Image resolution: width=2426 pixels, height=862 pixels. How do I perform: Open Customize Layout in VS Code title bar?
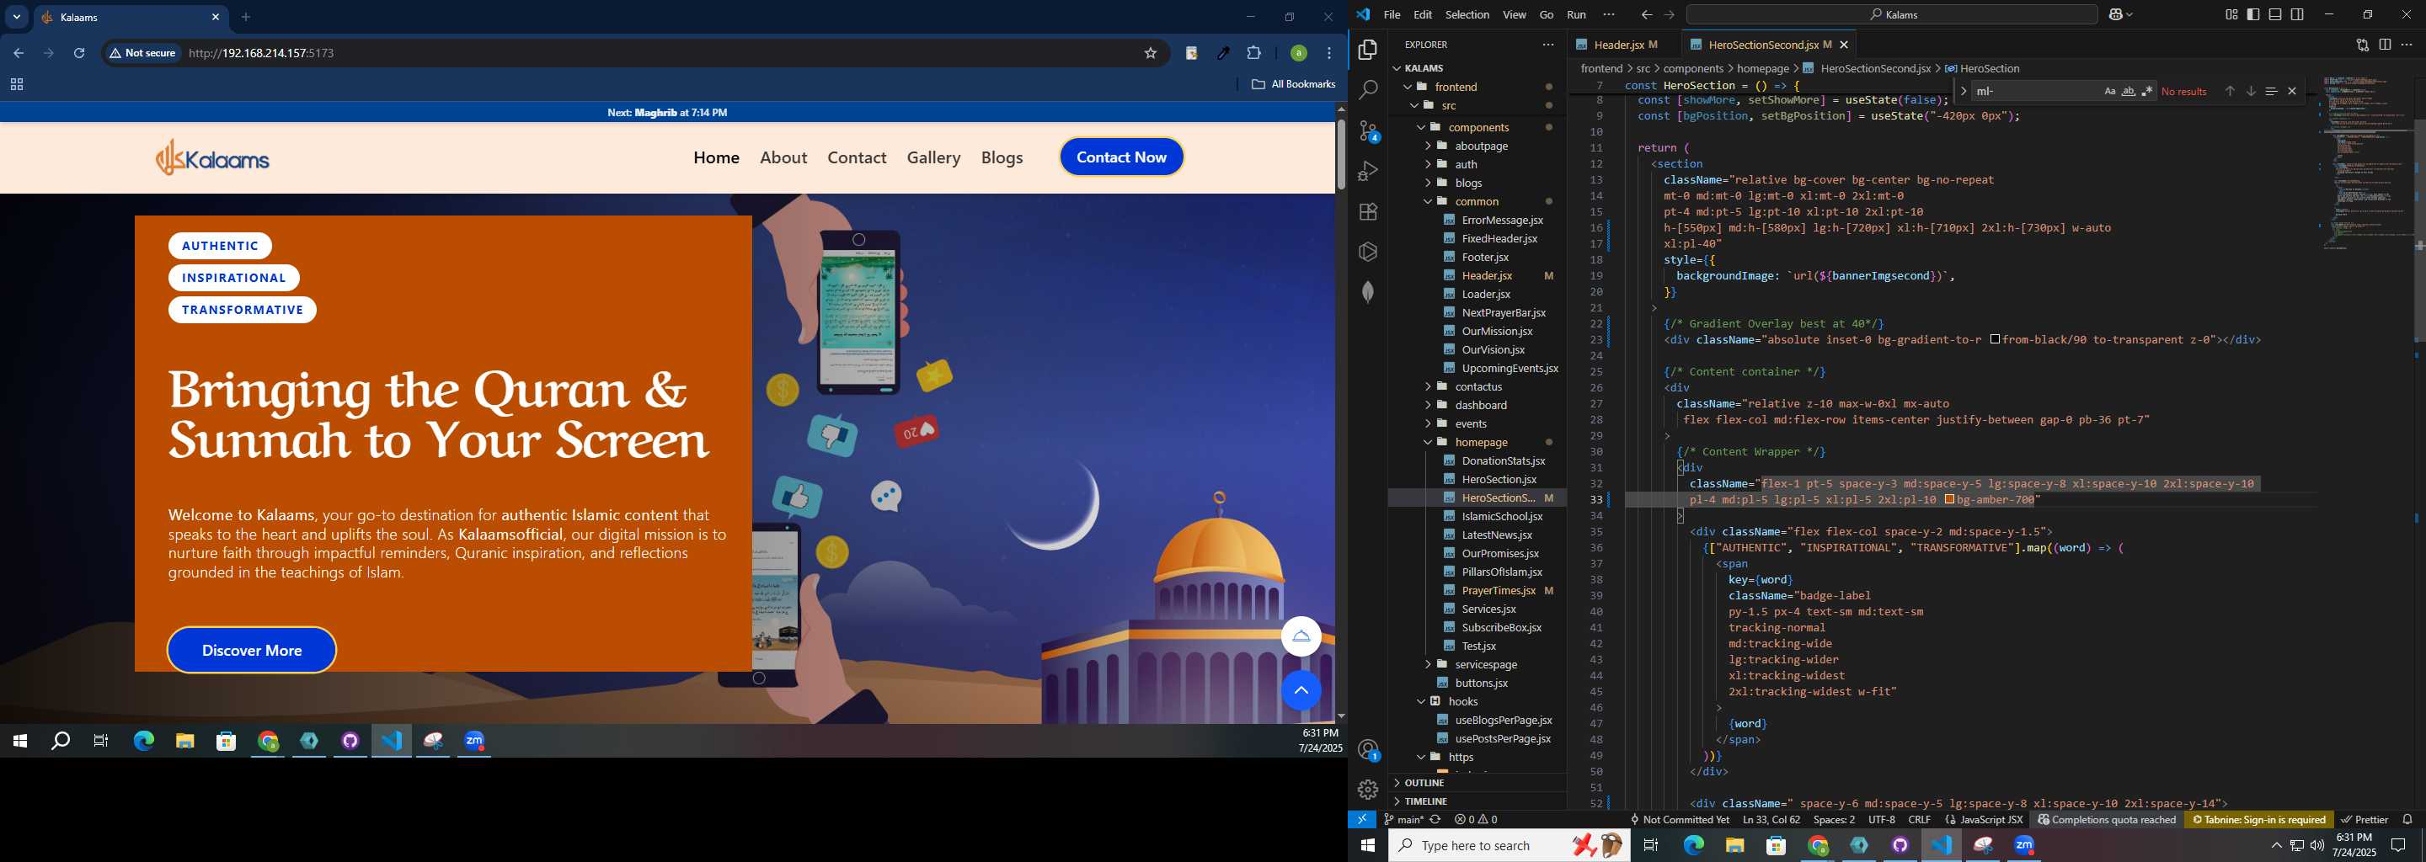coord(2231,15)
